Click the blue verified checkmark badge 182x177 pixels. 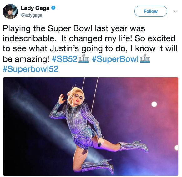coord(53,8)
